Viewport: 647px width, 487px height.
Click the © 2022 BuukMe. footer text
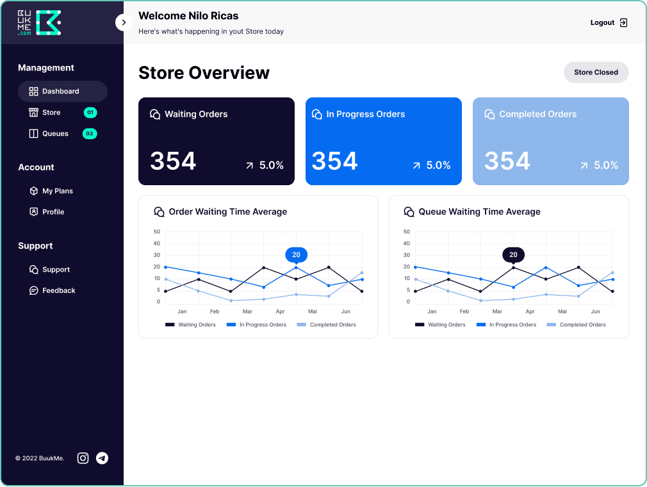[40, 458]
